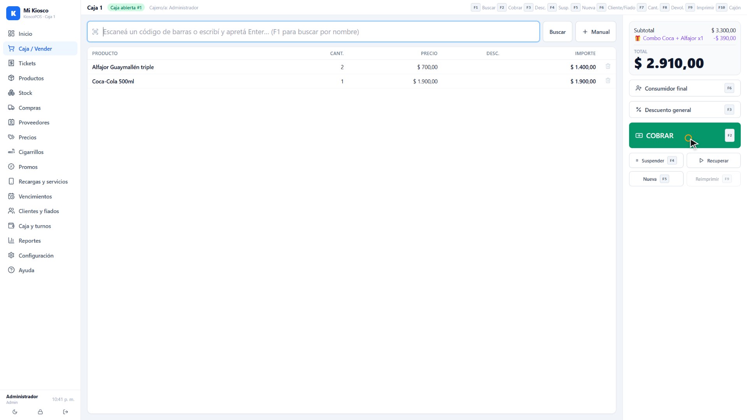Log out using the exit icon
Viewport: 747px width, 420px height.
(65, 412)
